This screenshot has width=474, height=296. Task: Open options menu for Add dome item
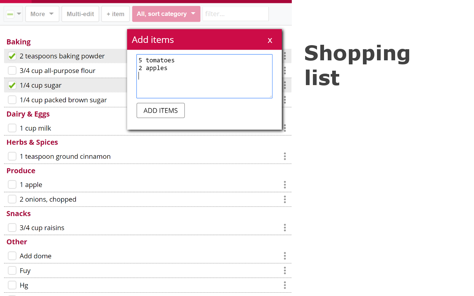coord(285,256)
